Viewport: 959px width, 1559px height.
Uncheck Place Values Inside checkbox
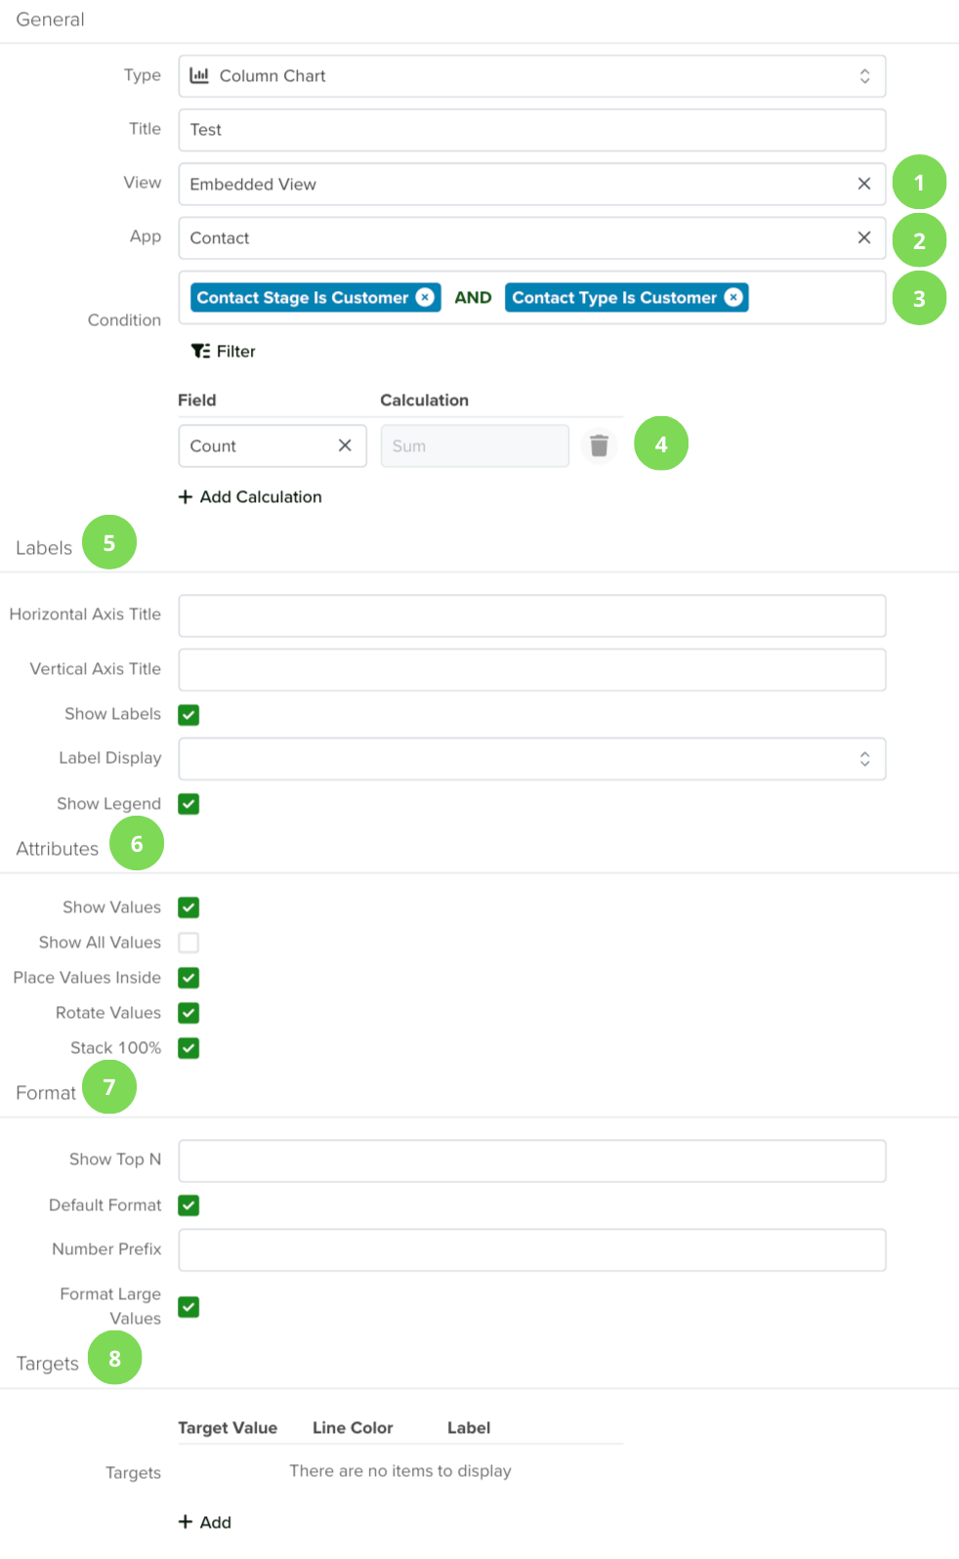pos(188,978)
